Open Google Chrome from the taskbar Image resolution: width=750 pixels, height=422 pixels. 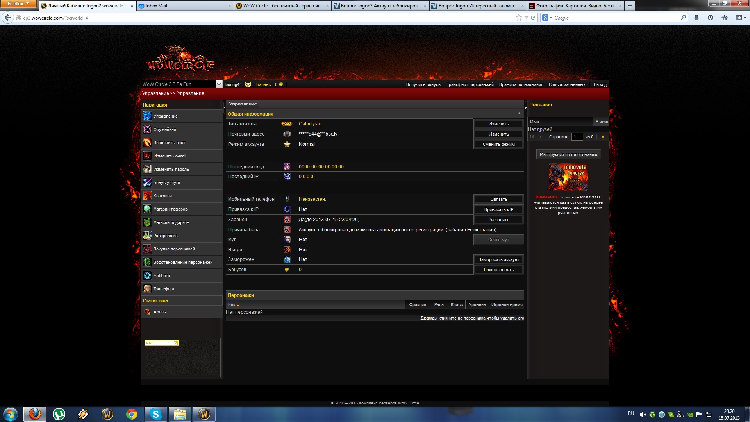(132, 414)
